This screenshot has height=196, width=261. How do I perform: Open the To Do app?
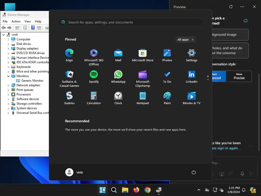click(x=167, y=77)
